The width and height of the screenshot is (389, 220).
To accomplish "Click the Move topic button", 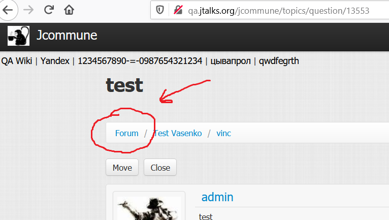I will pyautogui.click(x=122, y=167).
